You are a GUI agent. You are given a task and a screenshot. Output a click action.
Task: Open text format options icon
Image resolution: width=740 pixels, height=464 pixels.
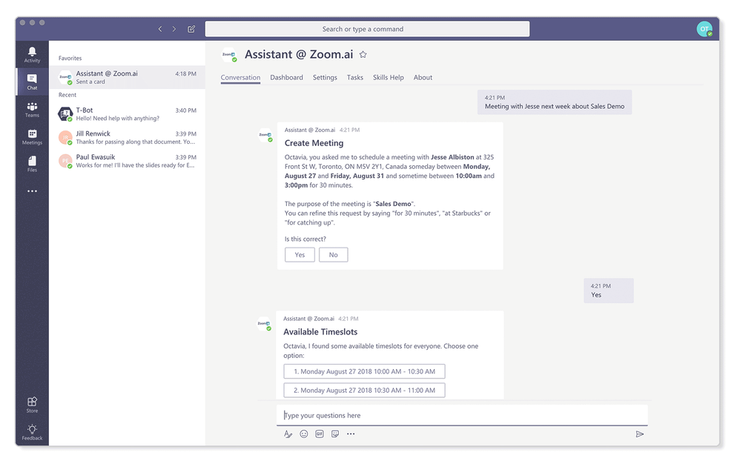288,434
